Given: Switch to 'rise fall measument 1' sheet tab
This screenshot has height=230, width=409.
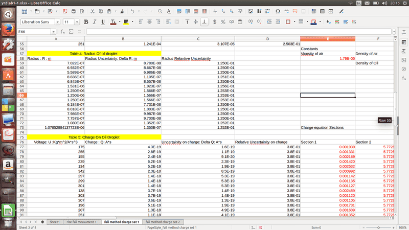Looking at the screenshot, I should [81, 222].
